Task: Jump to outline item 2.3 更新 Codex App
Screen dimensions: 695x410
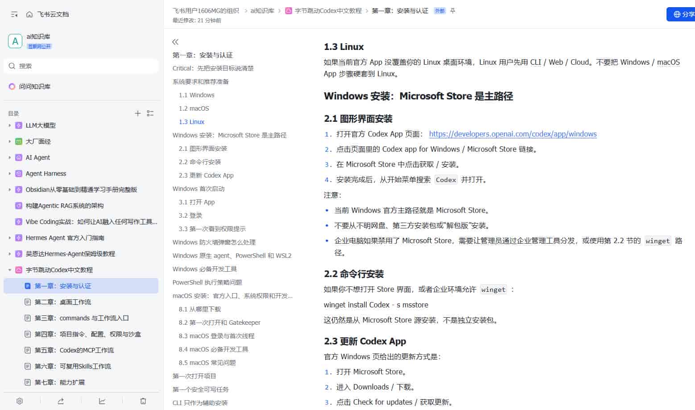Action: pos(206,175)
